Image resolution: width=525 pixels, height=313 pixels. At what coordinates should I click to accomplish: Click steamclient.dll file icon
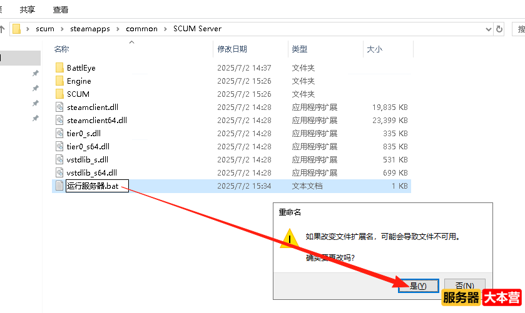tap(59, 107)
